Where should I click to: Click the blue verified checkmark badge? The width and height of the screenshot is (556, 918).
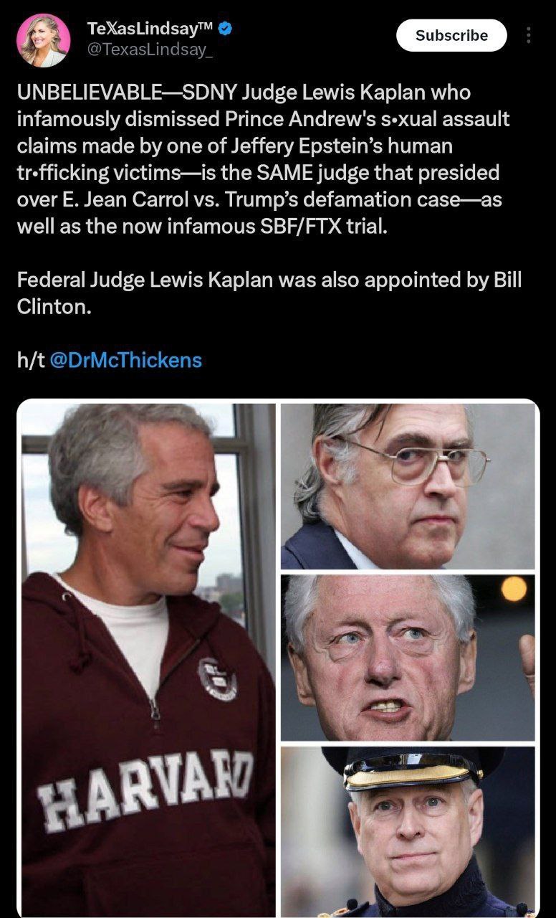(224, 29)
